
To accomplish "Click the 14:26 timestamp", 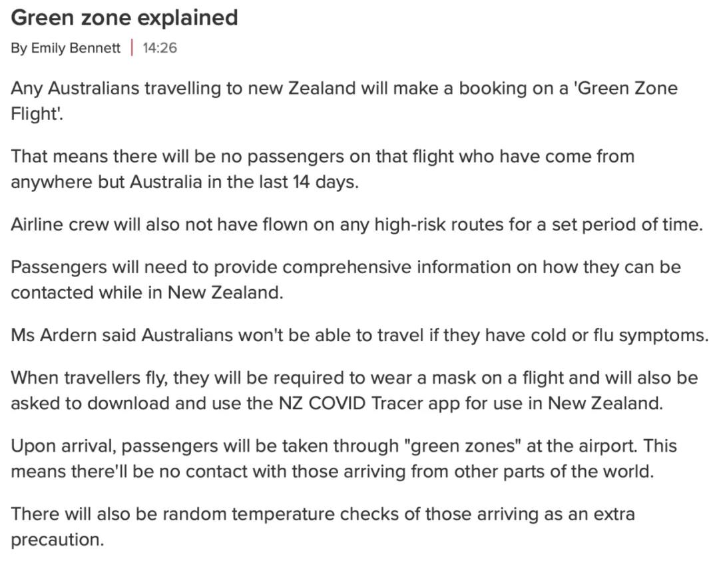I will (x=160, y=48).
